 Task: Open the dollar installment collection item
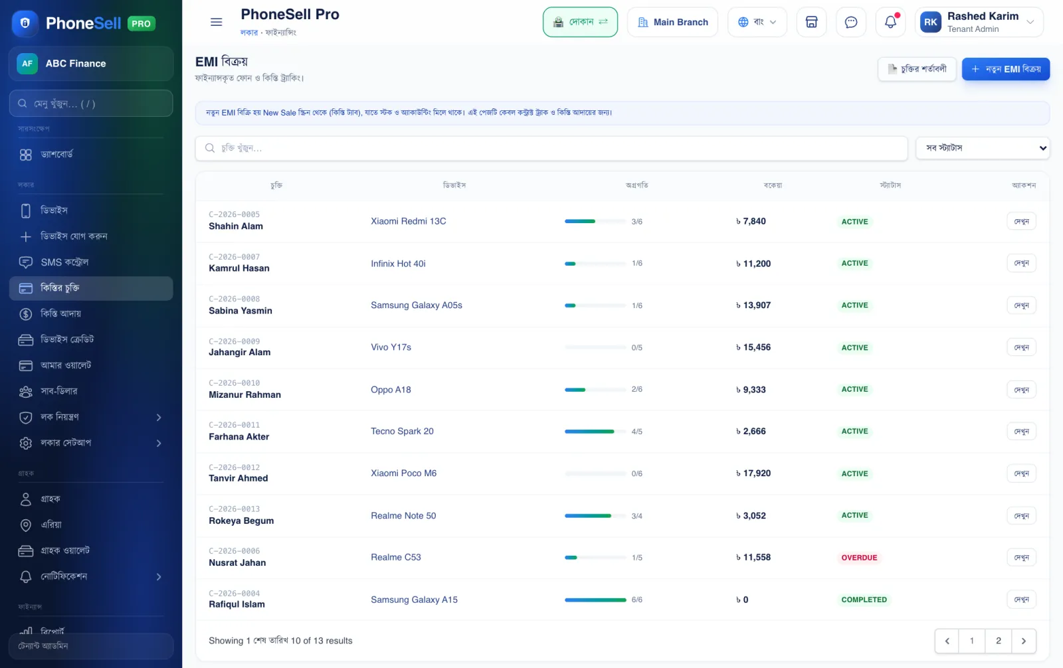[91, 313]
